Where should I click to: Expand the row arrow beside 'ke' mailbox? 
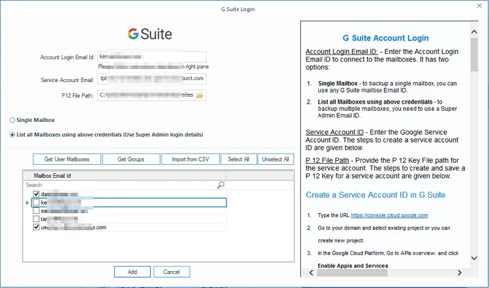pyautogui.click(x=27, y=203)
